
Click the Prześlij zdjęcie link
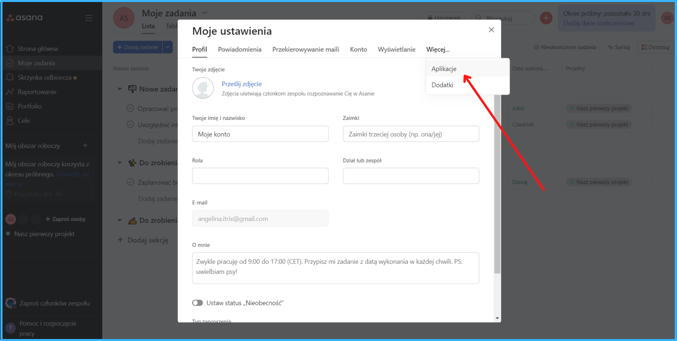241,84
